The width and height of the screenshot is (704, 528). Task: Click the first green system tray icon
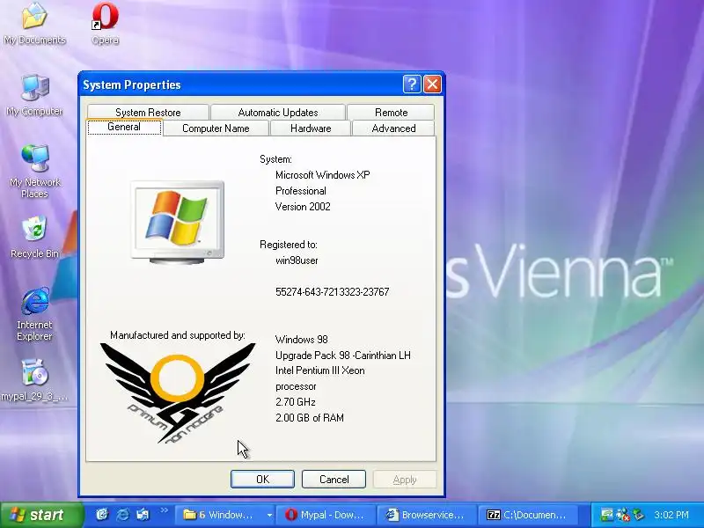point(607,515)
